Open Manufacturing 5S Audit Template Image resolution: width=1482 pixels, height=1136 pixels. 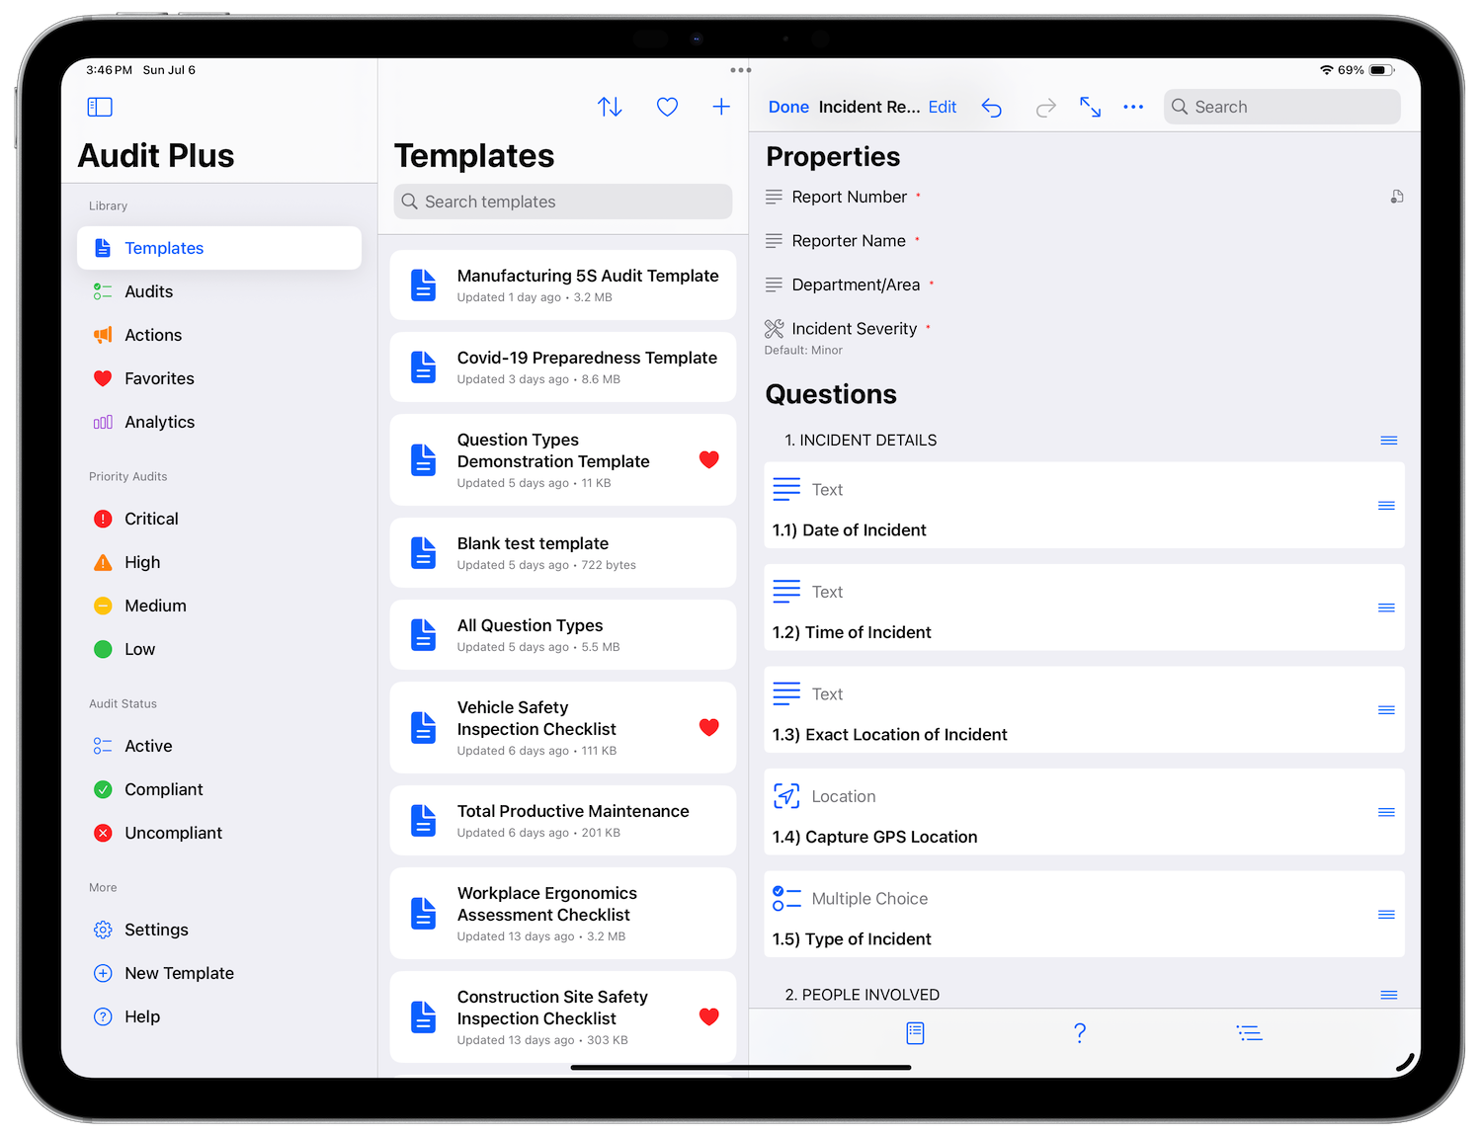(563, 284)
